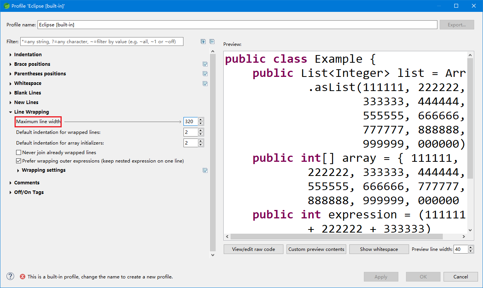This screenshot has width=483, height=288.
Task: Click the preview pane vertical scrollbar
Action: [x=470, y=118]
